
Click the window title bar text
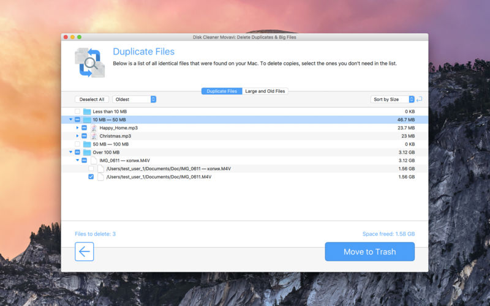tap(244, 37)
